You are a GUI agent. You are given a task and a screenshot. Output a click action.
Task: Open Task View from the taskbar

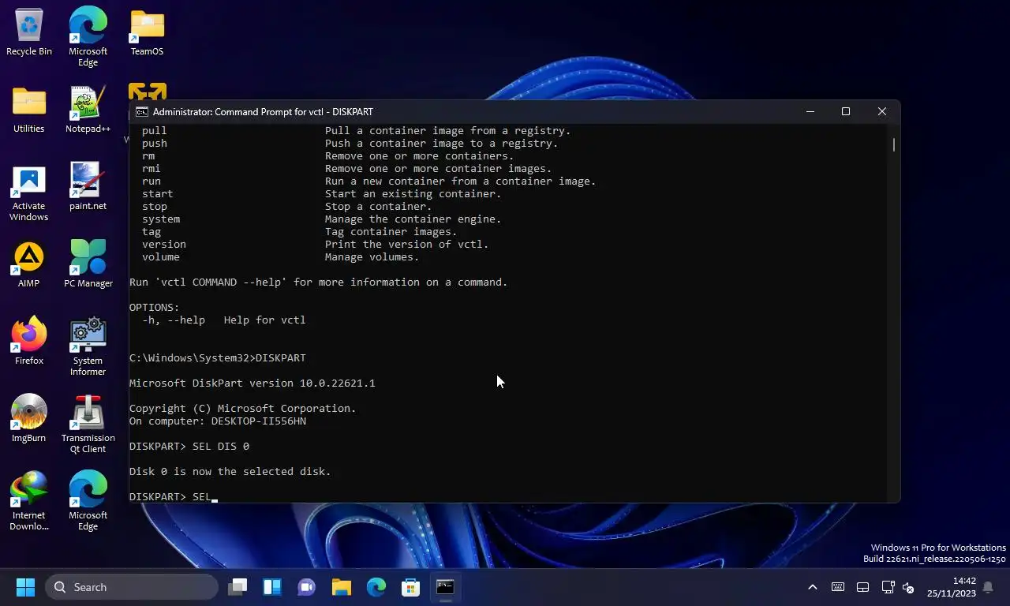[x=238, y=587]
